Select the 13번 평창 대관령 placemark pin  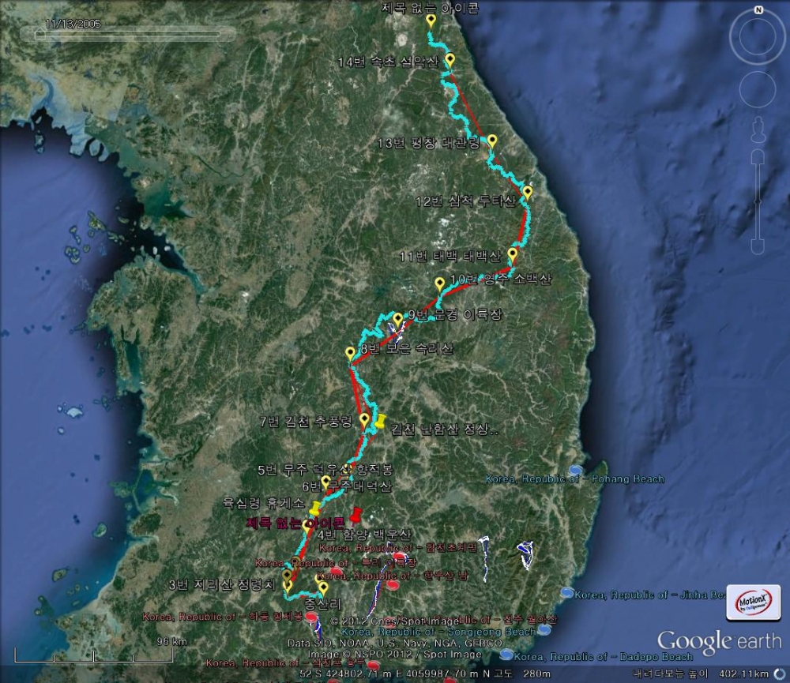(x=491, y=141)
